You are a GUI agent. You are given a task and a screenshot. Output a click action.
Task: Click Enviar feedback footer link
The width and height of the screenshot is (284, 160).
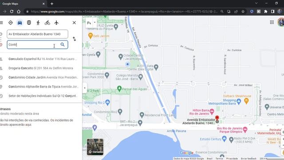pyautogui.click(x=248, y=159)
